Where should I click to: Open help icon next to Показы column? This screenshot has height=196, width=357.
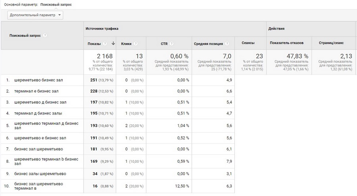pos(105,44)
